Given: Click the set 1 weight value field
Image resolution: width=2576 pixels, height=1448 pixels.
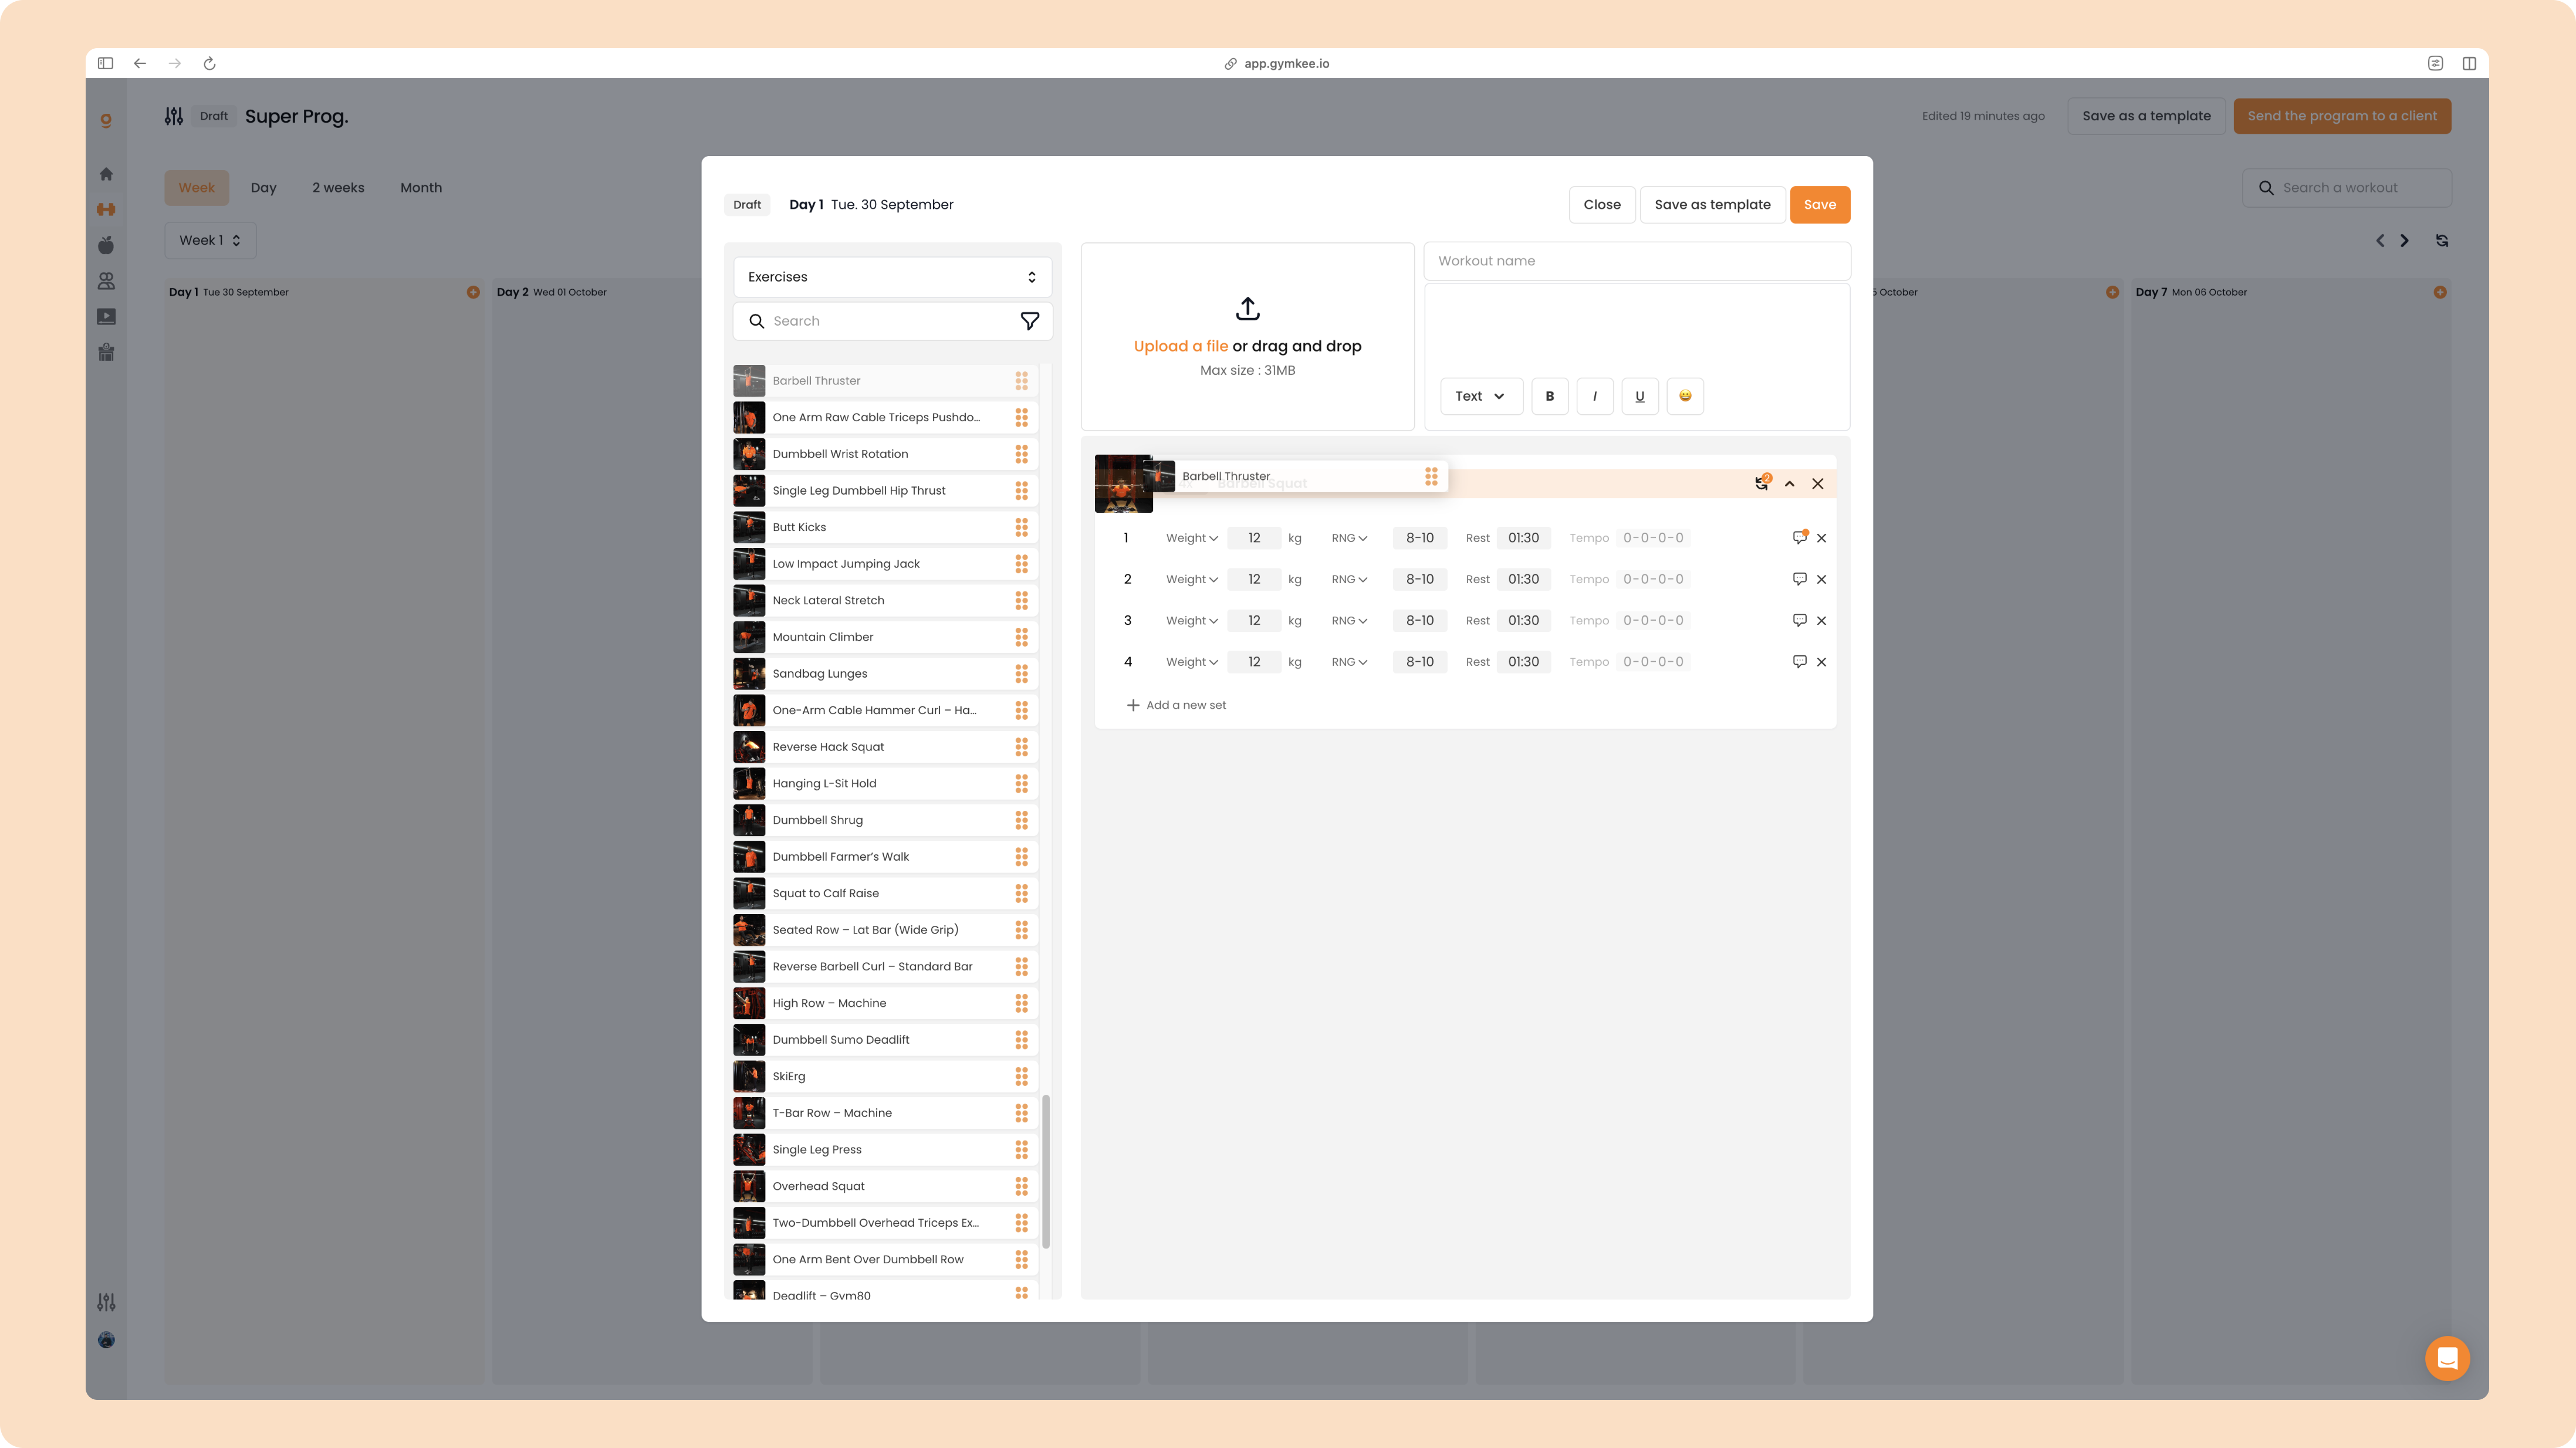Looking at the screenshot, I should point(1254,538).
